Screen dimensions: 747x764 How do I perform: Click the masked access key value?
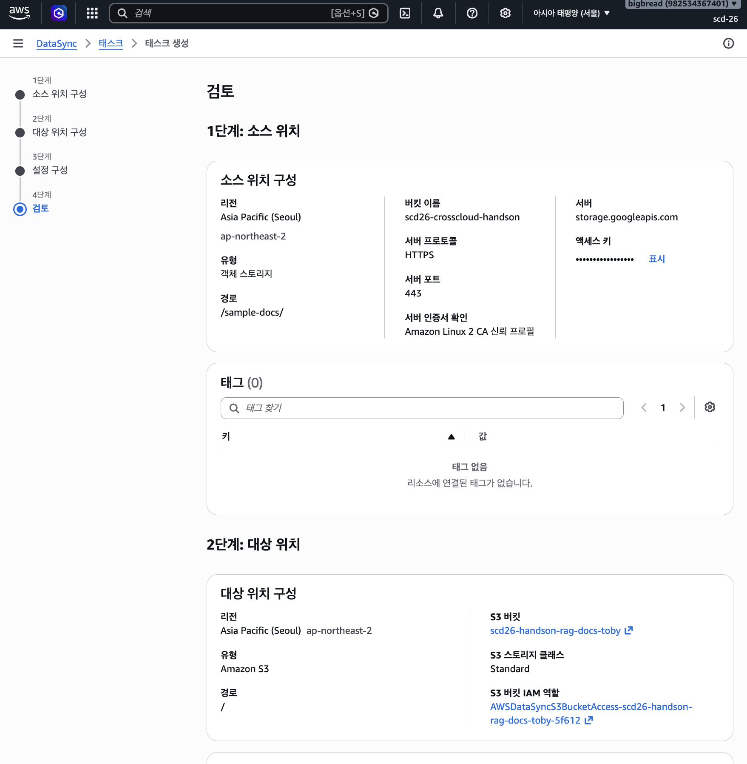[604, 259]
